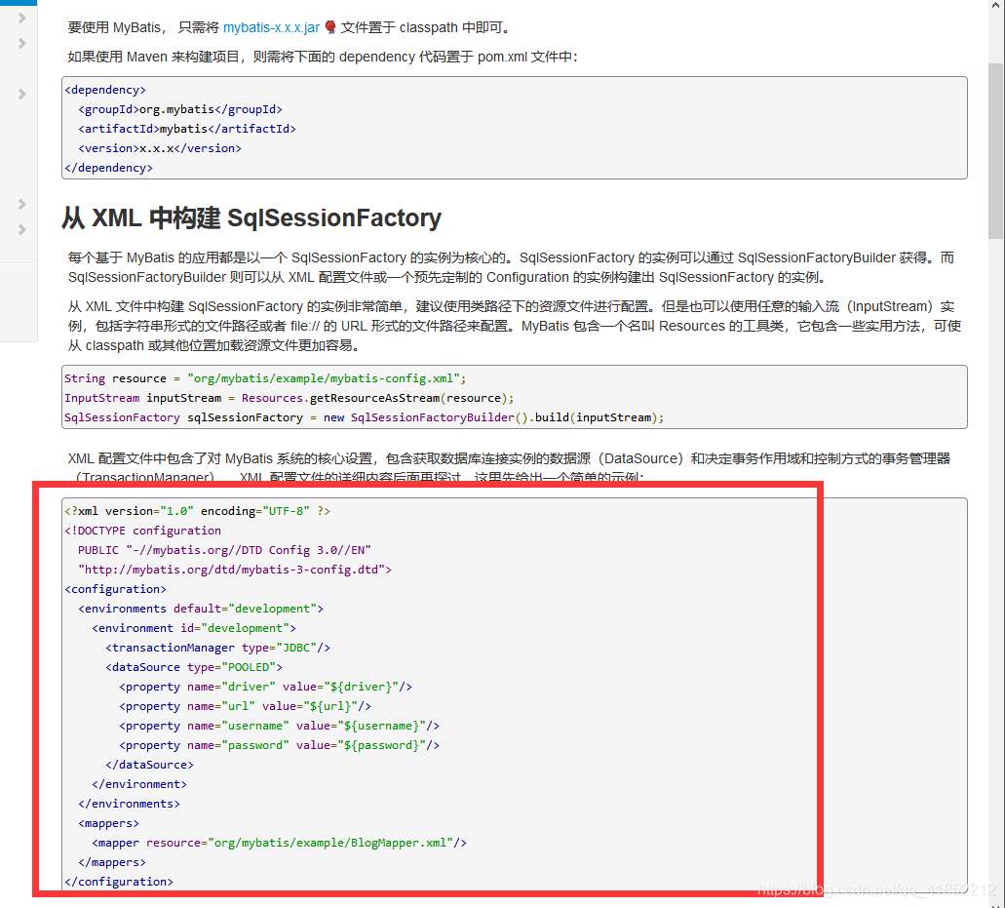
Task: Click the mapper resource BlogMapper.xml line
Action: tap(279, 843)
